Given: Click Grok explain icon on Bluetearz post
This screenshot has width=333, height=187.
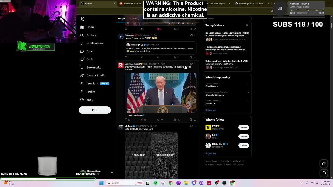Looking at the screenshot, I should pyautogui.click(x=191, y=35).
